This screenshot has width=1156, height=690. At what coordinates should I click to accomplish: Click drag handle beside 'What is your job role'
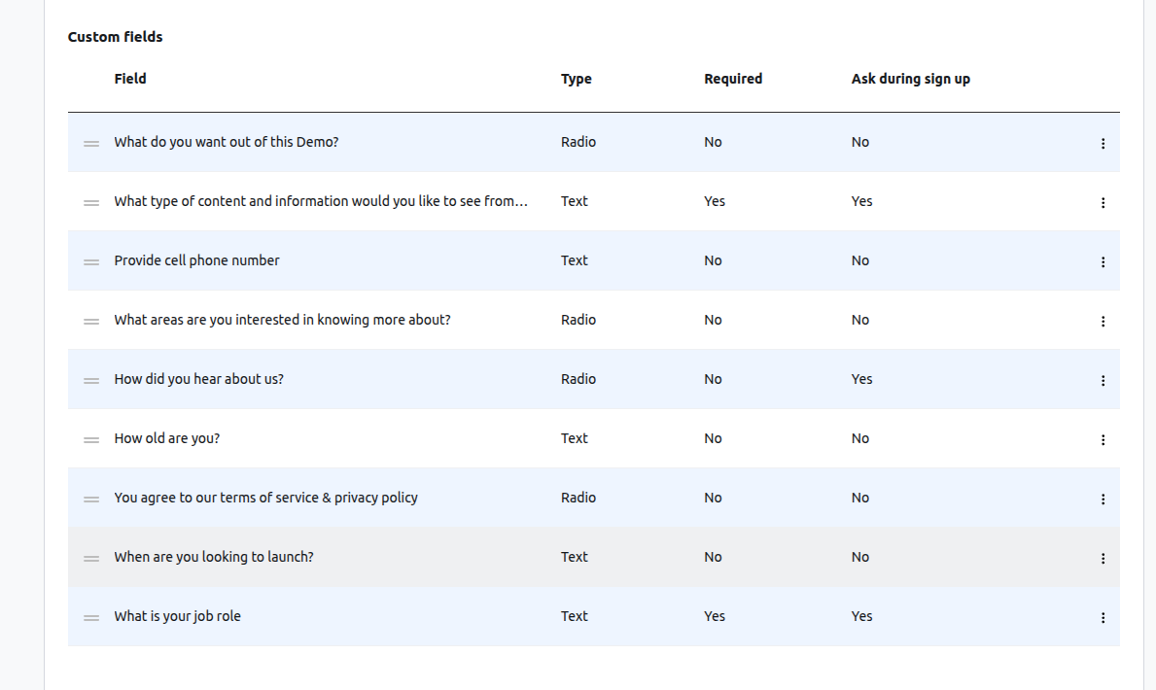point(91,618)
